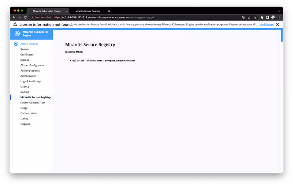Open the Certificates settings section

pyautogui.click(x=27, y=54)
